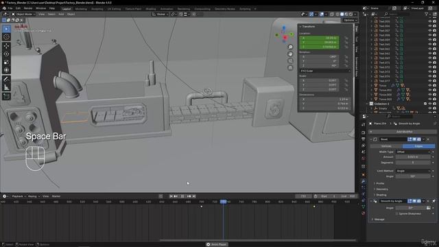Viewport: 439px width, 247px height.
Task: Collapse the Collection 2 tree item
Action: pos(367,104)
